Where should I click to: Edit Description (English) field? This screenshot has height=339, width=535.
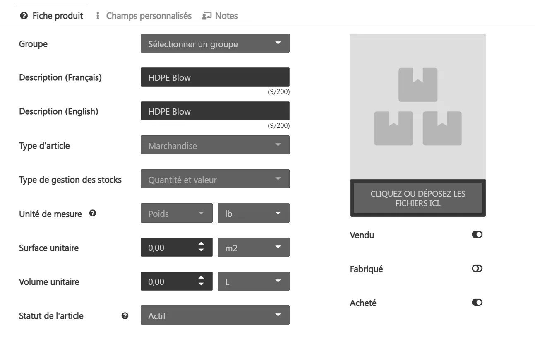coord(215,111)
